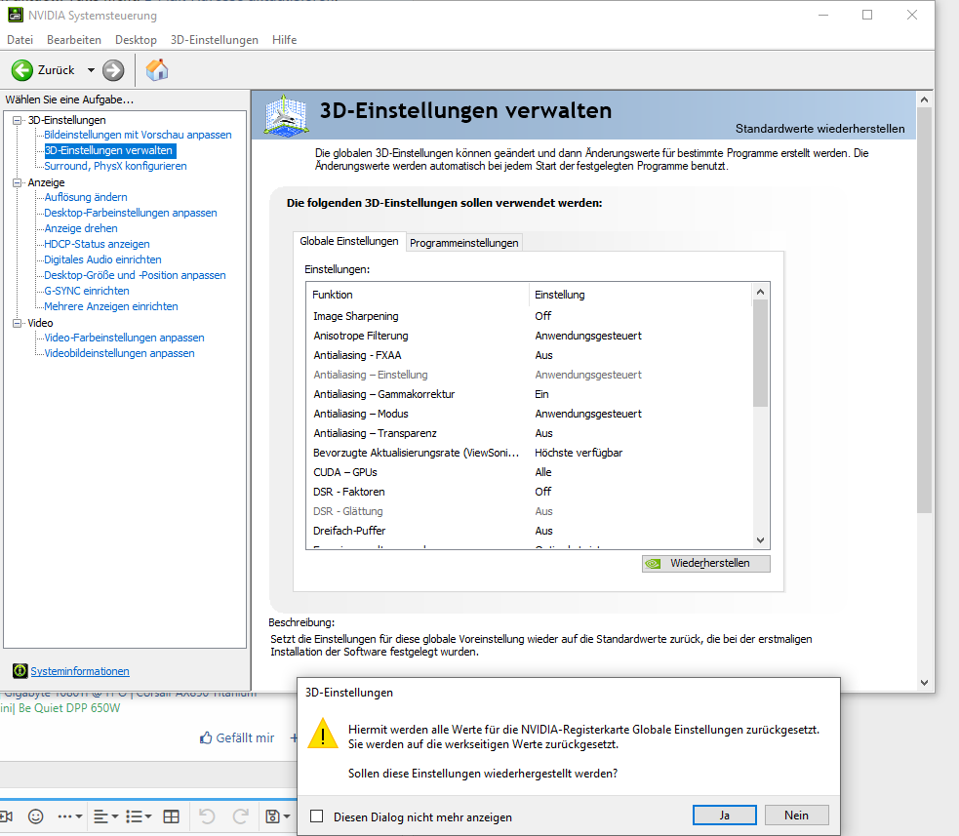Select the Antialiasing – Modus row
This screenshot has width=959, height=836.
pos(530,414)
